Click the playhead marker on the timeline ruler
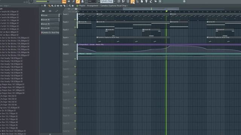Image resolution: width=241 pixels, height=135 pixels. (x=166, y=11)
